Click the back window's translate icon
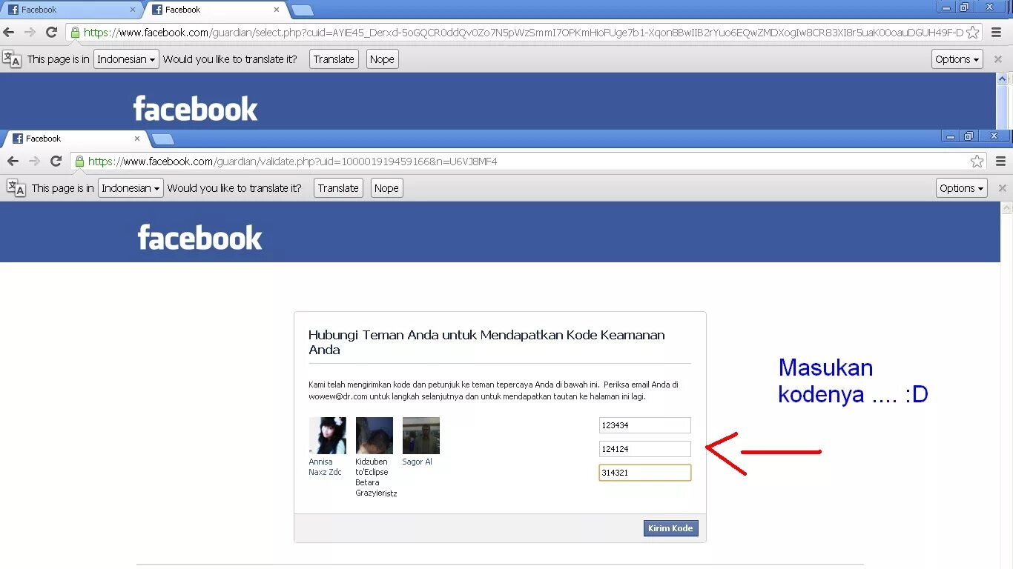This screenshot has width=1013, height=569. pyautogui.click(x=12, y=59)
